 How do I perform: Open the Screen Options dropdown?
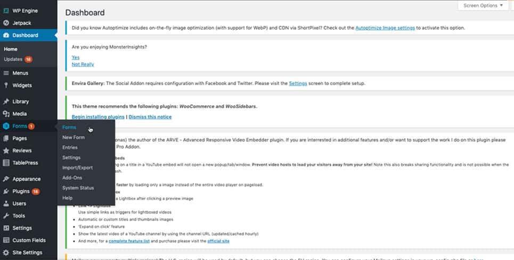[483, 5]
